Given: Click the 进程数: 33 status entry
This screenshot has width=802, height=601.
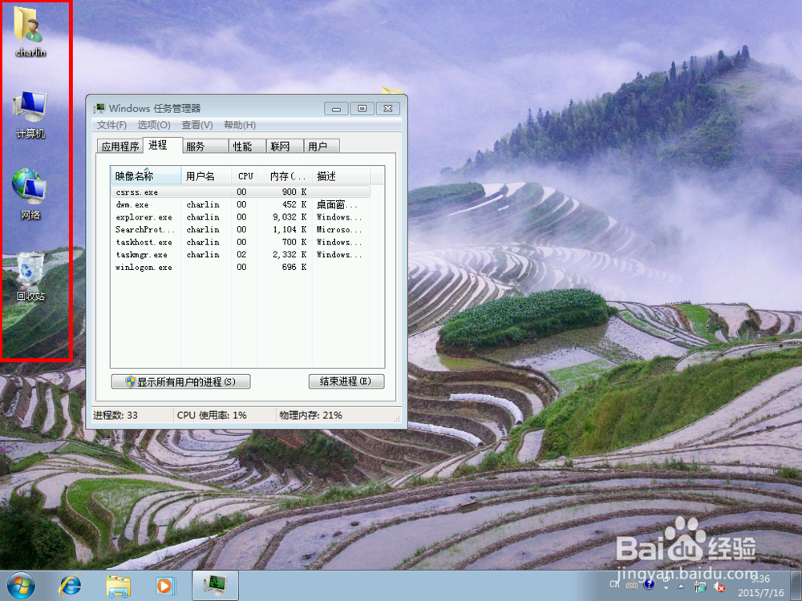Looking at the screenshot, I should [115, 415].
